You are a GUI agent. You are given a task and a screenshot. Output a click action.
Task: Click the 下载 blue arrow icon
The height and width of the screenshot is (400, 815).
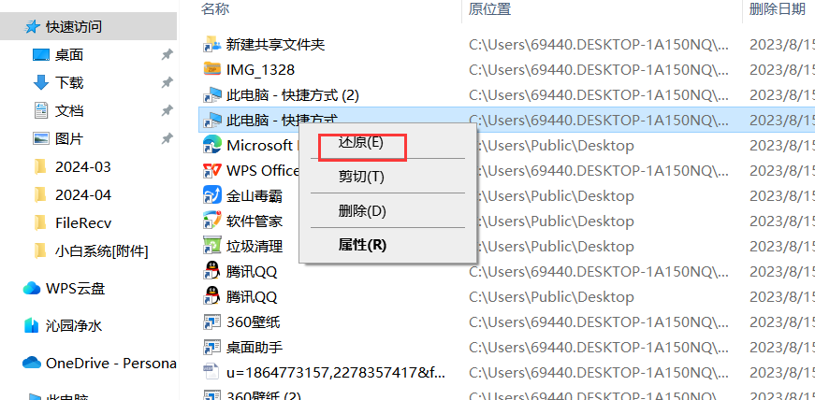(x=41, y=82)
